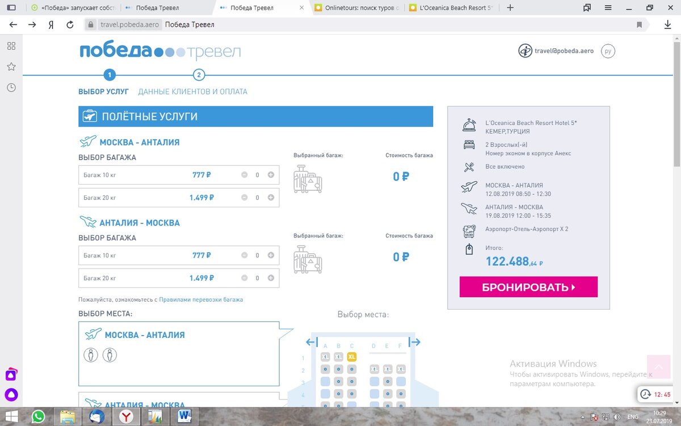
Task: Open WhatsApp from the taskbar
Action: tap(38, 417)
